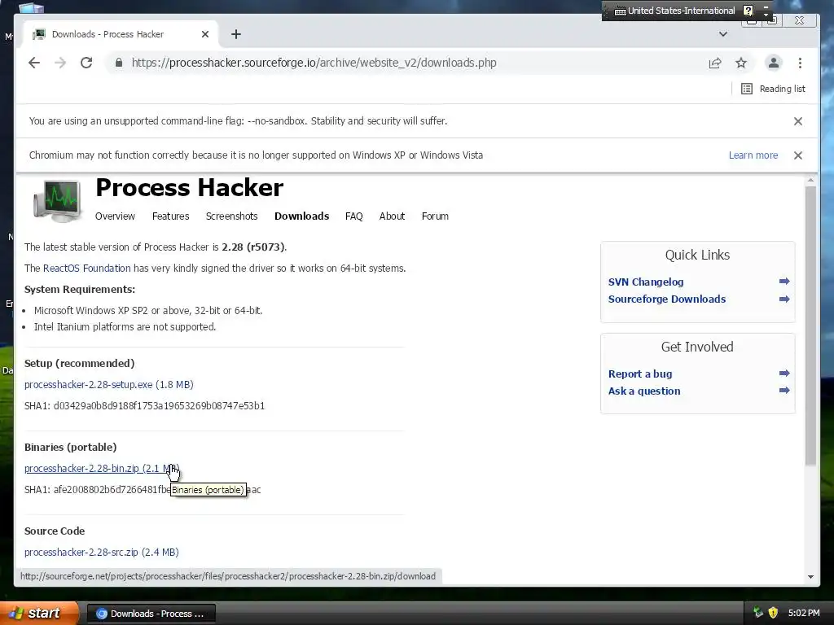The image size is (834, 625).
Task: Open the FAQ nav item
Action: tap(353, 216)
